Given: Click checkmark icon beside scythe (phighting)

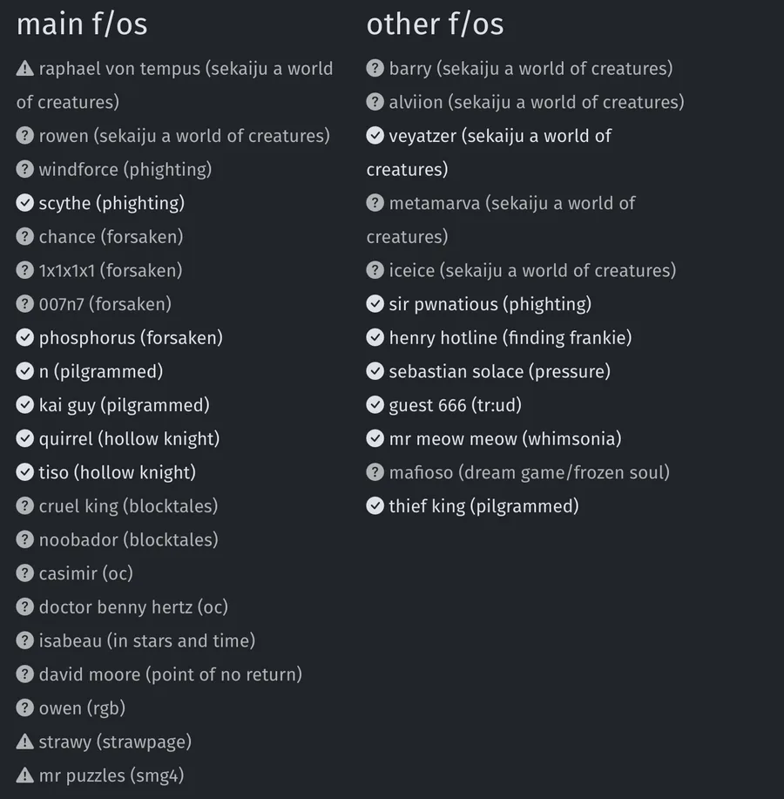Looking at the screenshot, I should coord(24,203).
